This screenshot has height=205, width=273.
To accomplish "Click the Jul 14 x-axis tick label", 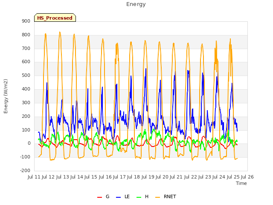I will point(77,177).
